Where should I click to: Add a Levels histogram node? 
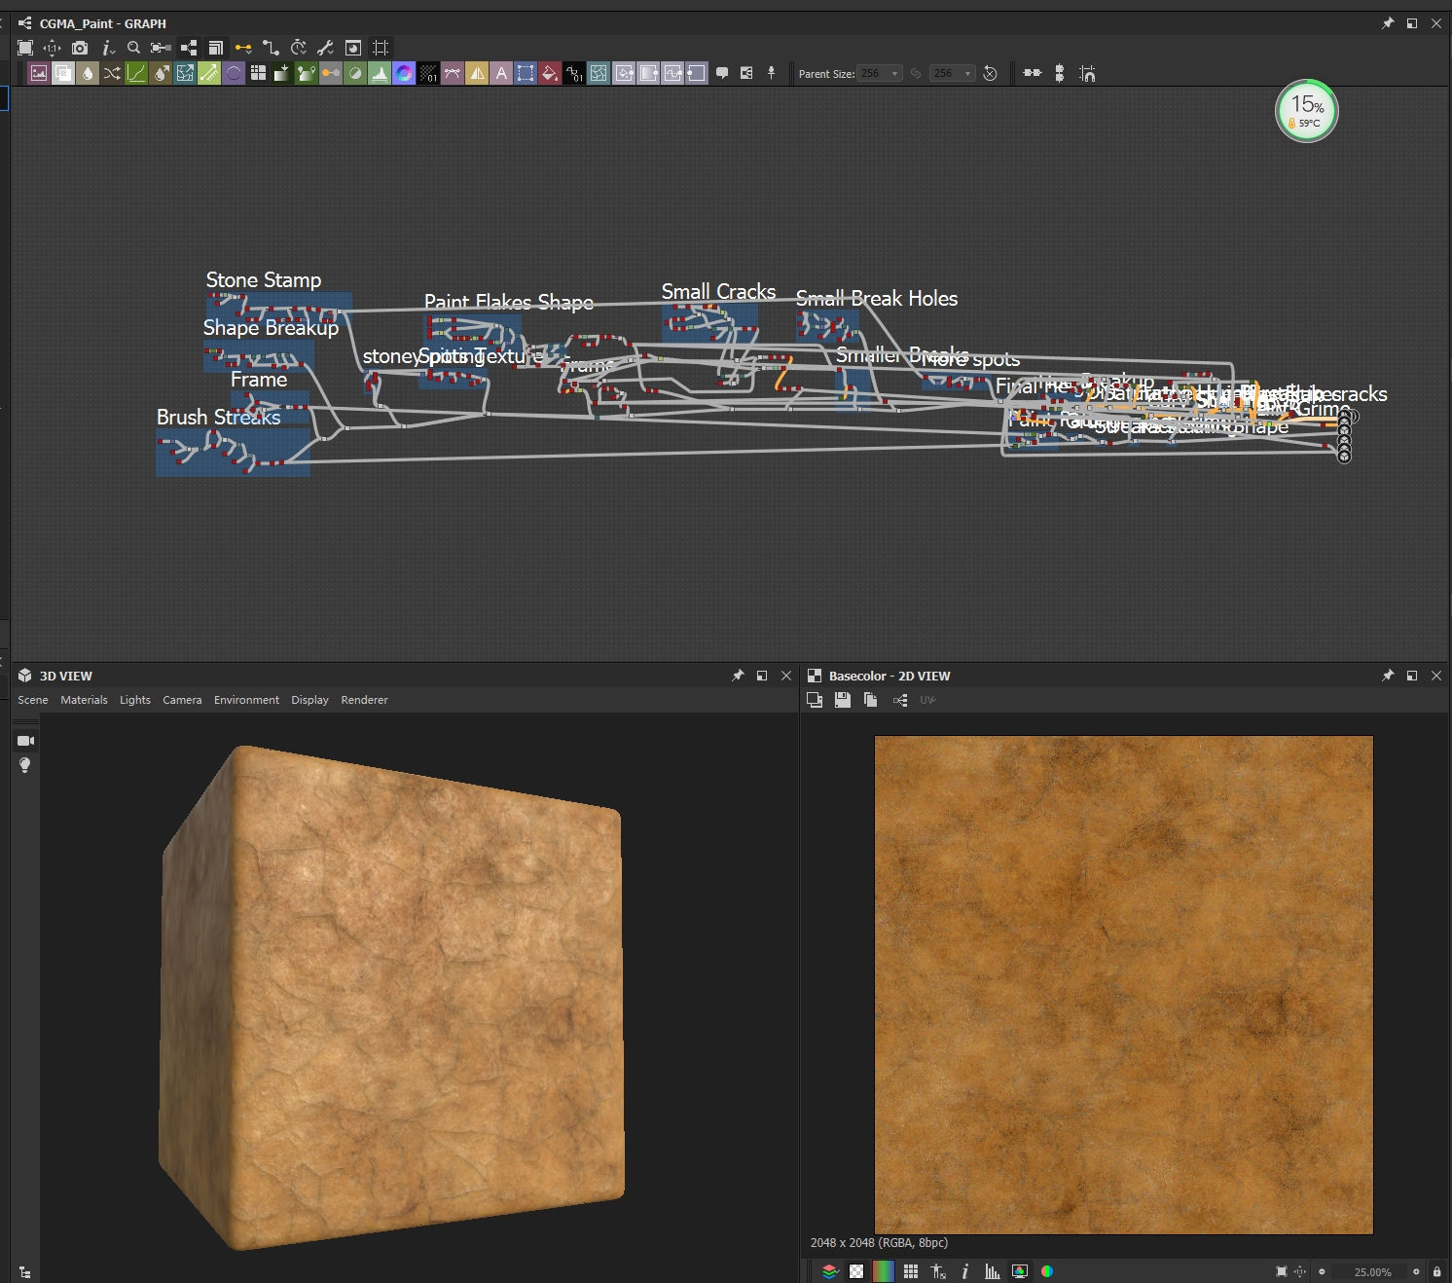pos(380,73)
